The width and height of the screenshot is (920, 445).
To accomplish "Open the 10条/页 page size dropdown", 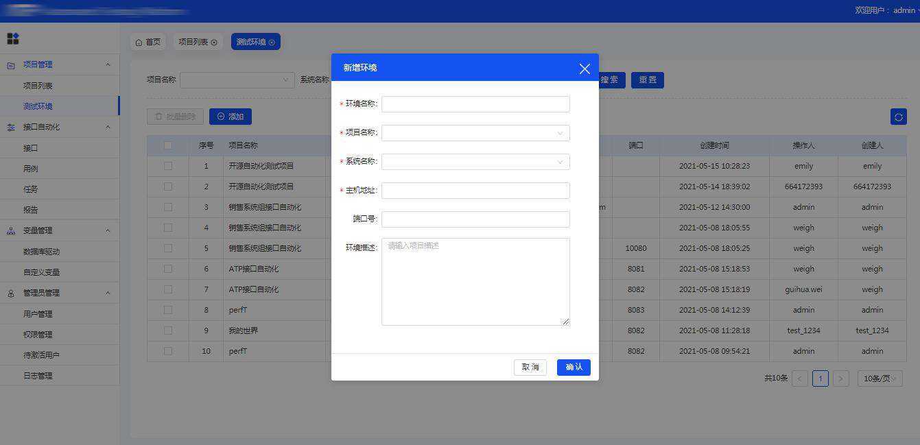I will (880, 378).
